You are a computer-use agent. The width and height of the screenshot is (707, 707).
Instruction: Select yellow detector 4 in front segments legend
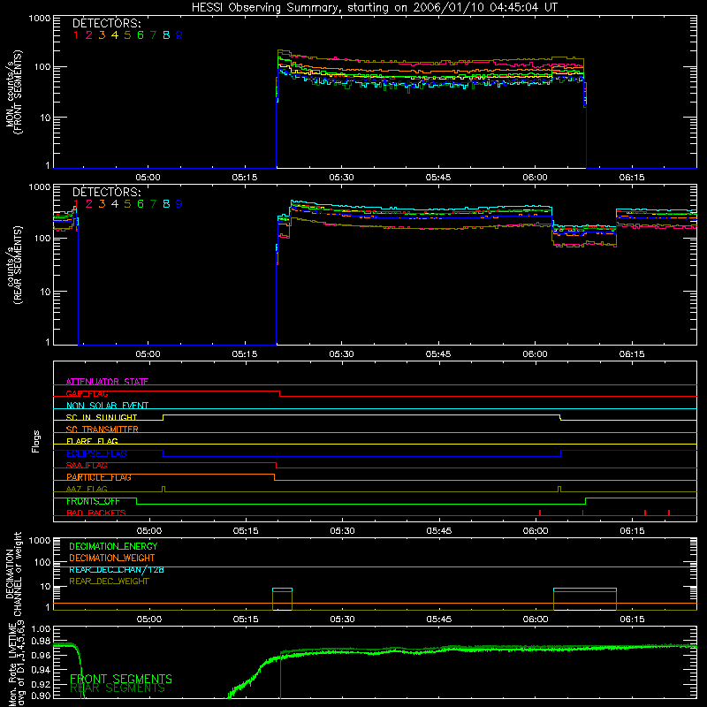[115, 35]
